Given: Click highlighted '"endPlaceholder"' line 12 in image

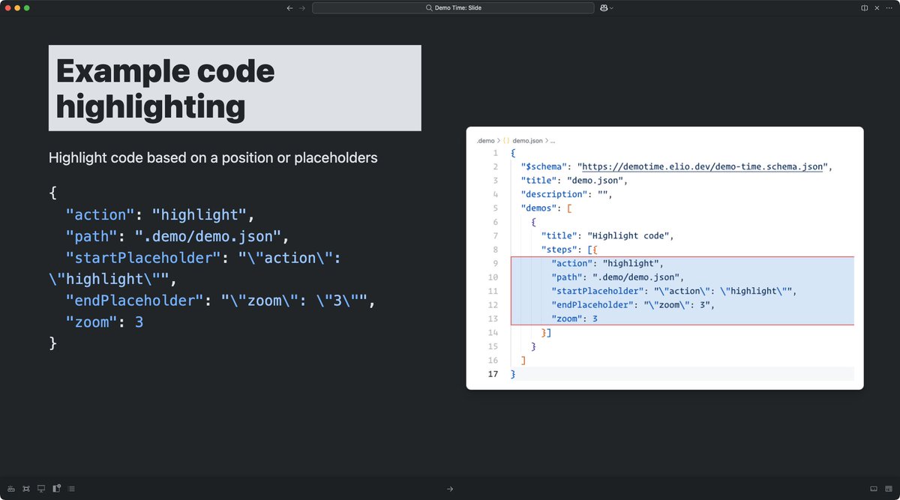Looking at the screenshot, I should (633, 305).
